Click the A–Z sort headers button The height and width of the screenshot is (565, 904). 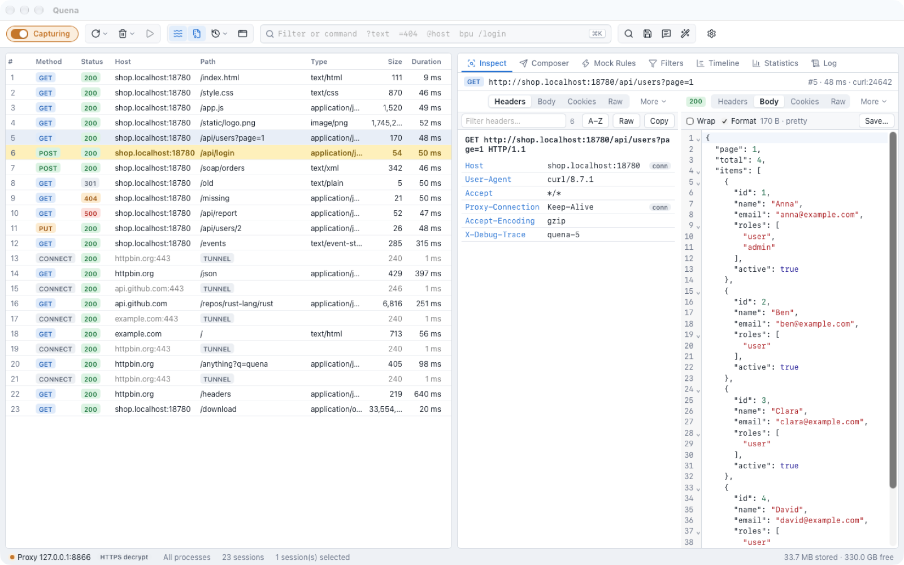(596, 121)
